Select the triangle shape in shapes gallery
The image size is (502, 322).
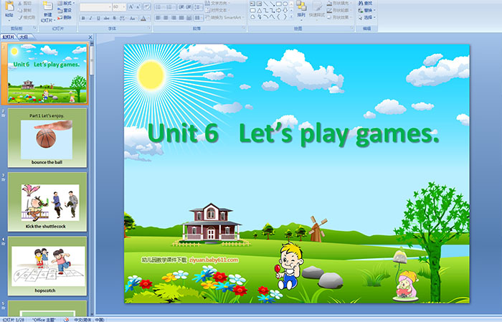click(x=260, y=11)
